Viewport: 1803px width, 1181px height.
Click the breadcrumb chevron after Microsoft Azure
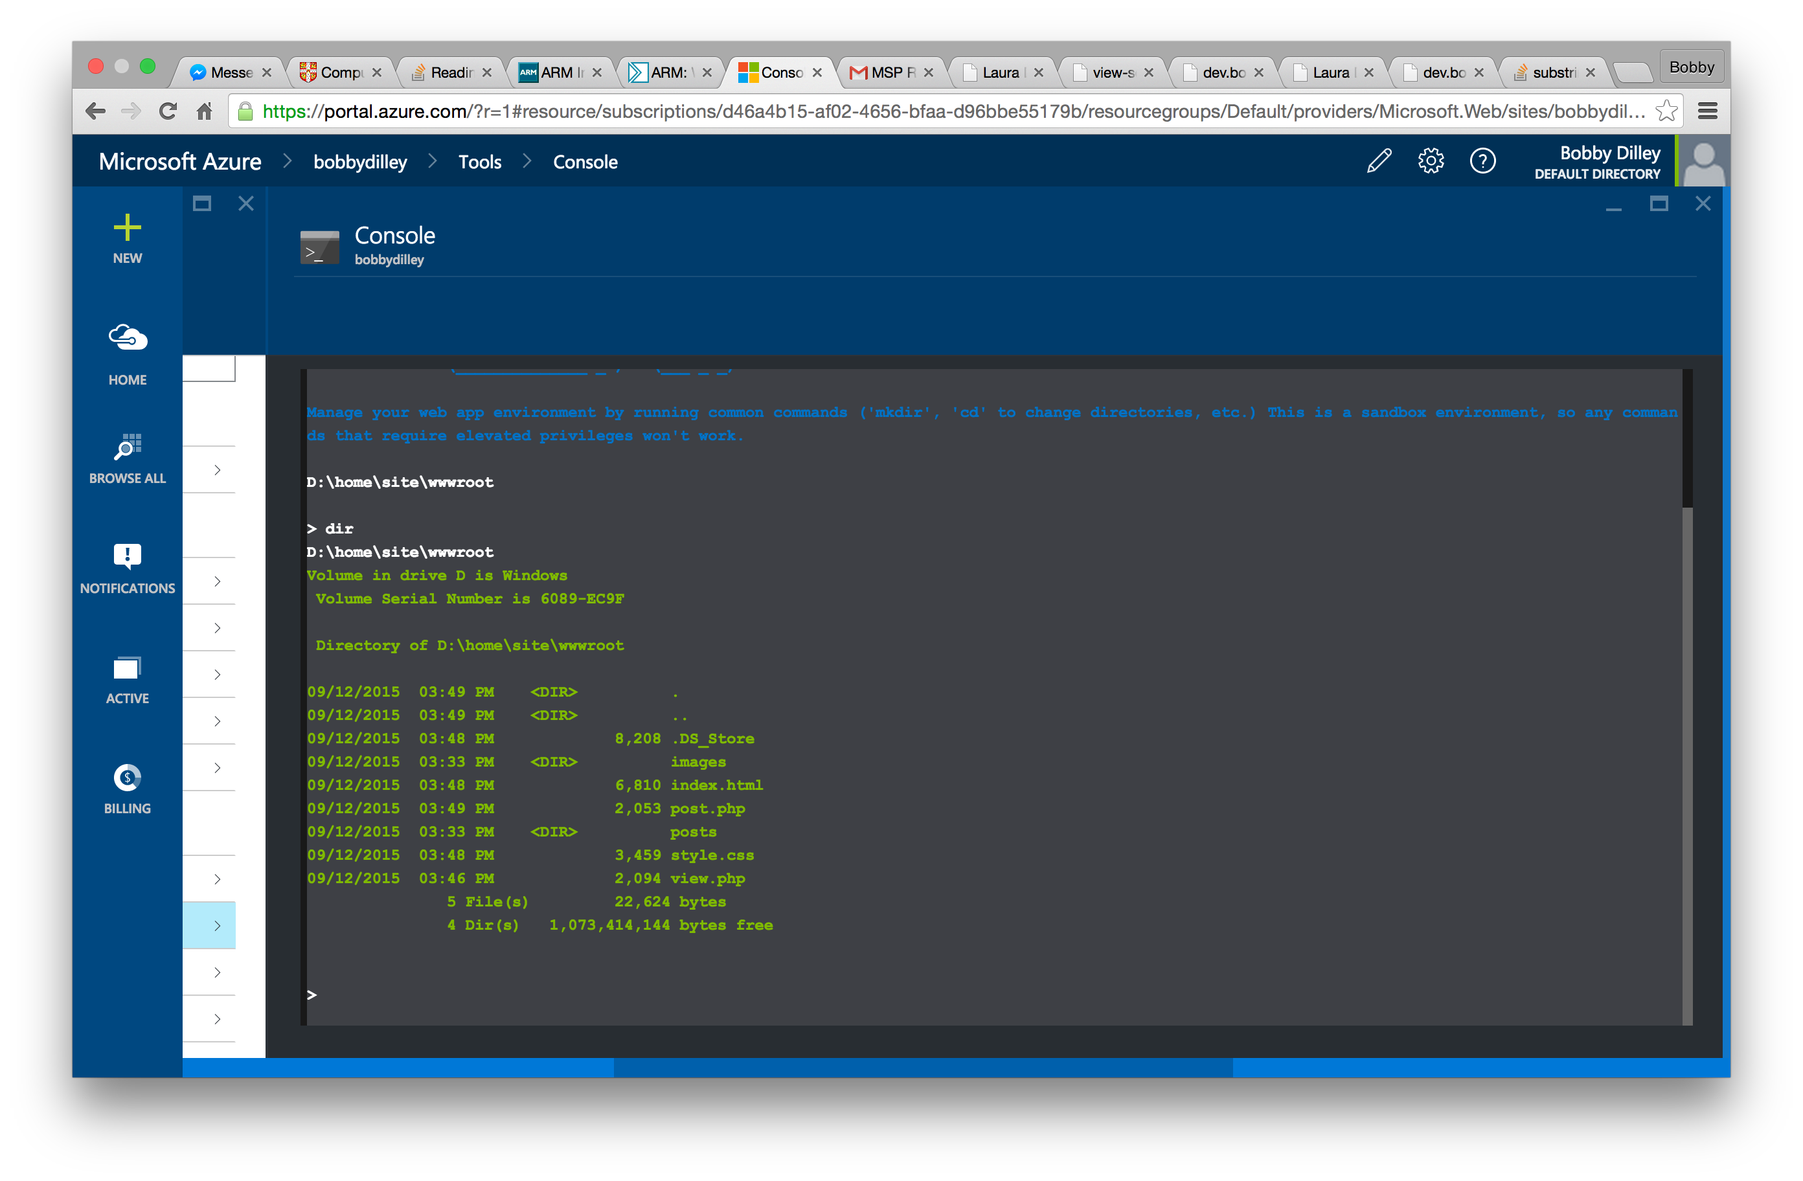click(287, 161)
